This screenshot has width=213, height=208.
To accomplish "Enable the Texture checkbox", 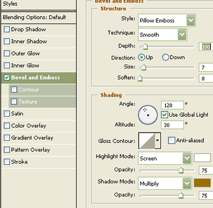I will pos(14,101).
